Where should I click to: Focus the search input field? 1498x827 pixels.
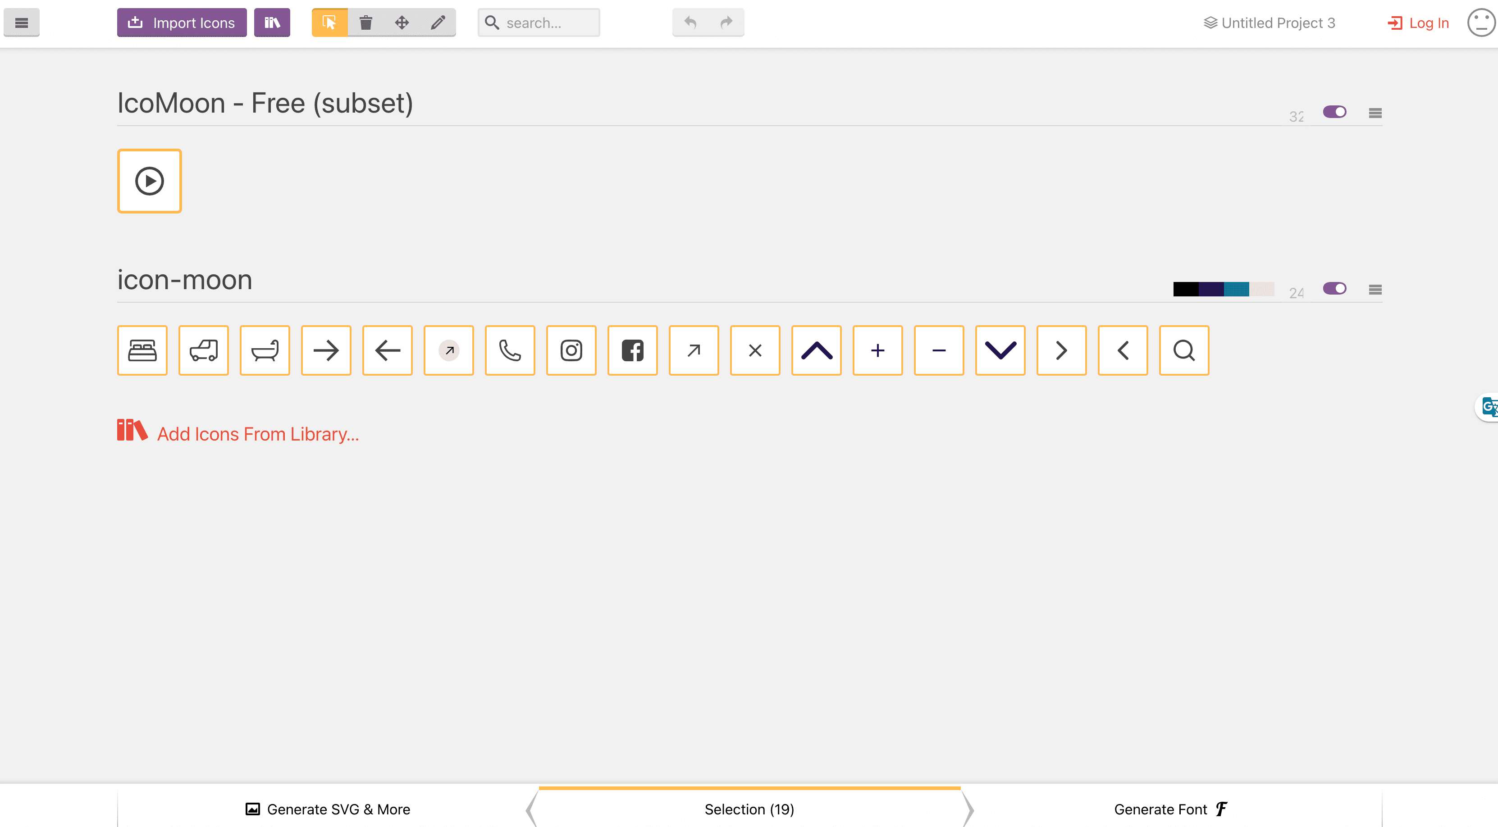(x=539, y=23)
